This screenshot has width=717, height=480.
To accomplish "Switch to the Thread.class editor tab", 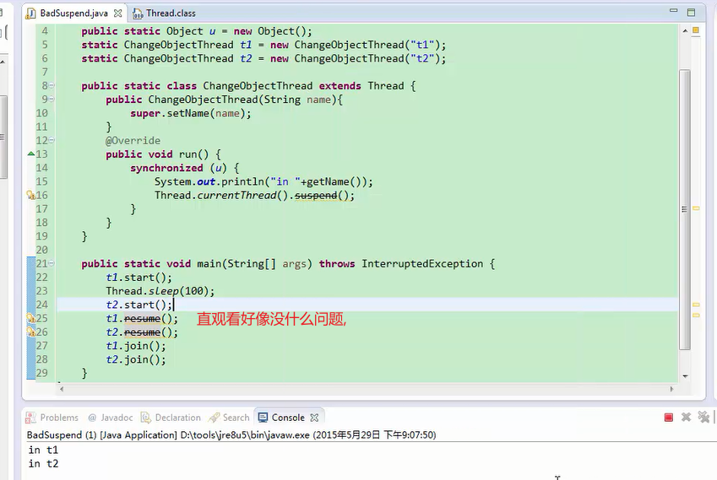I will 170,13.
